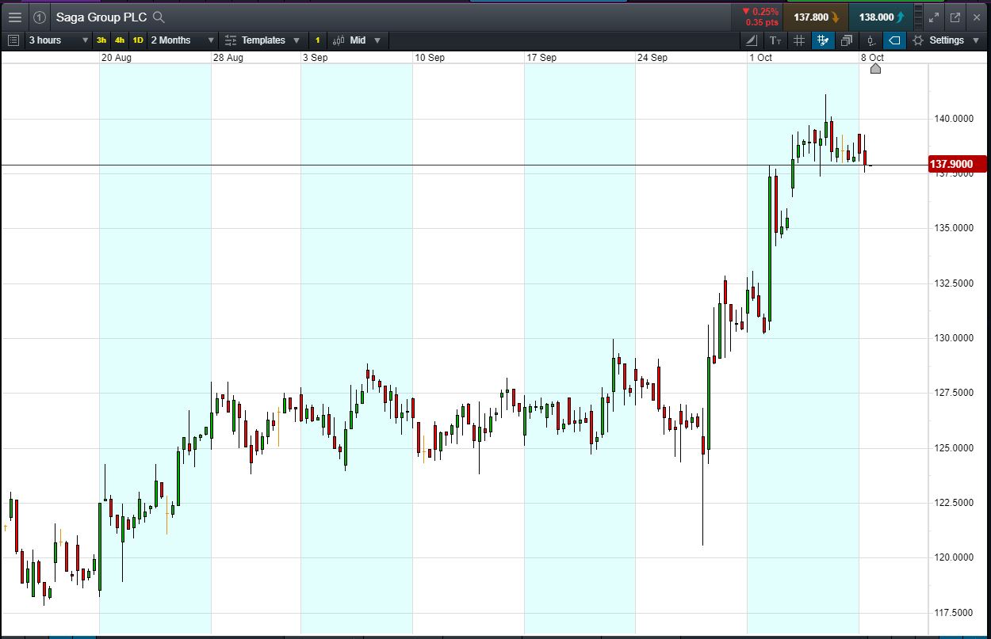
Task: Expand chart to full screen
Action: (934, 17)
